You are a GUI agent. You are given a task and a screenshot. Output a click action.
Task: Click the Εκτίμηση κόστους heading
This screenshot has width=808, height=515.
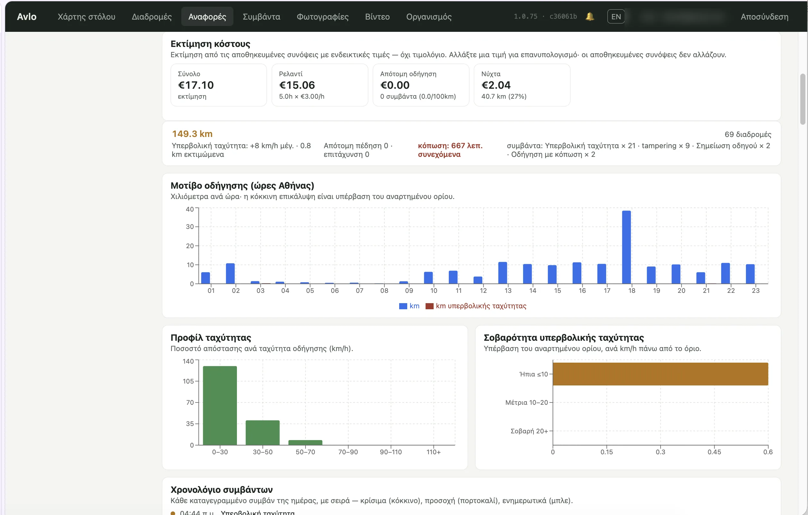click(x=211, y=43)
